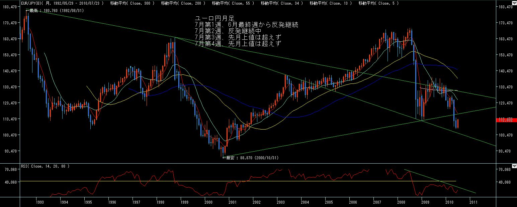Select the 移動平均( Close, 55 ) indicator label
The width and height of the screenshot is (517, 207).
click(x=233, y=3)
